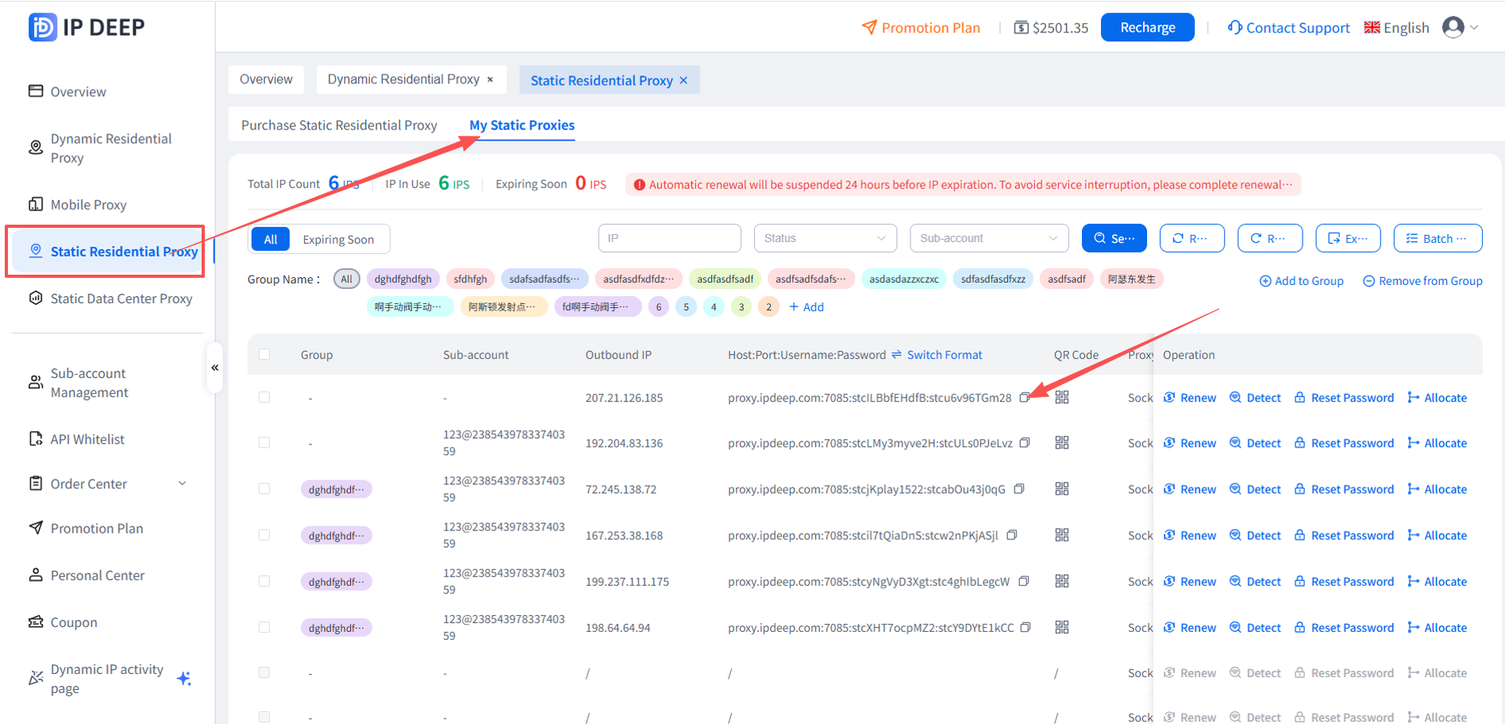Image resolution: width=1505 pixels, height=724 pixels.
Task: Click the IP DEEP logo icon
Action: pos(42,27)
